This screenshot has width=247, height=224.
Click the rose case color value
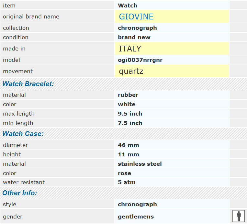click(124, 173)
